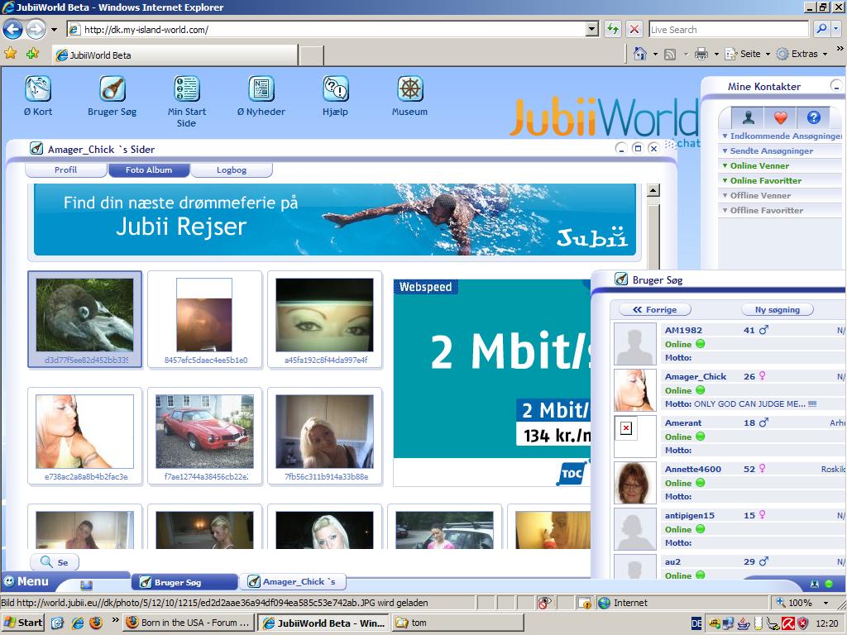
Task: Open Min Start Side icon
Action: 187,88
